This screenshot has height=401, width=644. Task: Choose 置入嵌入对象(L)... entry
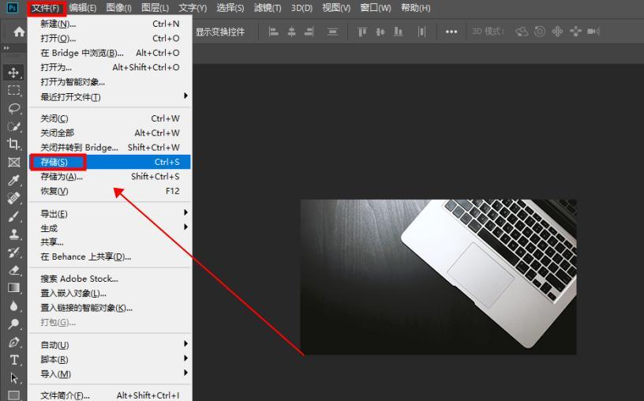click(109, 293)
